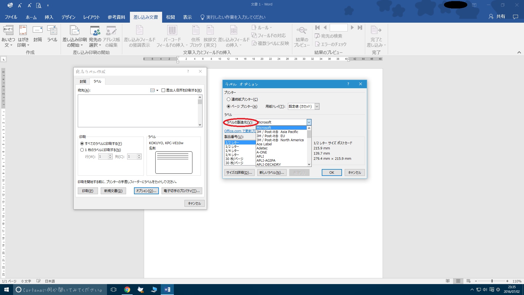Screen dimensions: 524x295
Task: Open Task View in the taskbar
Action: coord(114,290)
